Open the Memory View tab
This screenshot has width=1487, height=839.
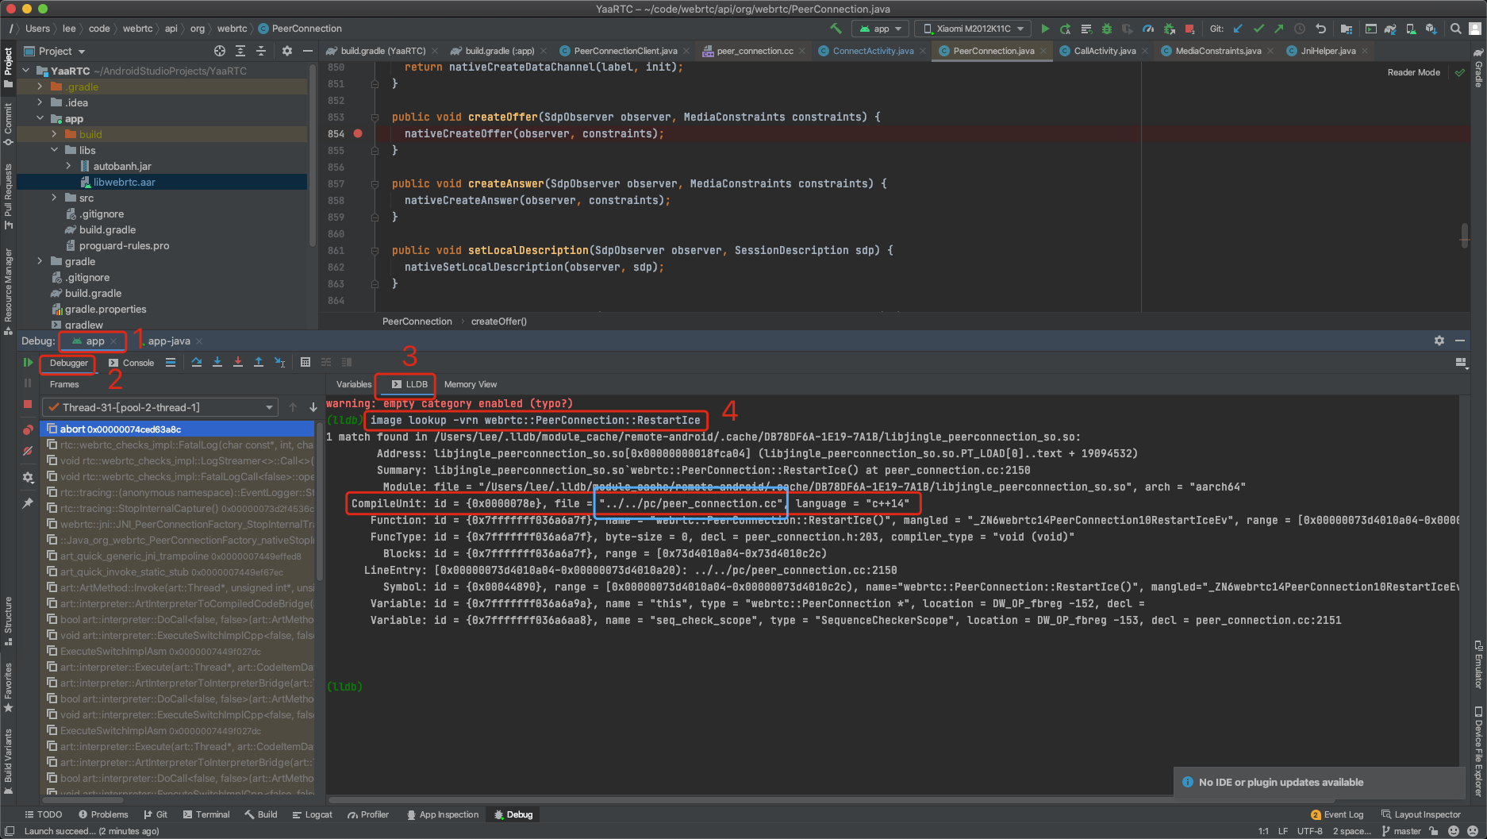471,384
